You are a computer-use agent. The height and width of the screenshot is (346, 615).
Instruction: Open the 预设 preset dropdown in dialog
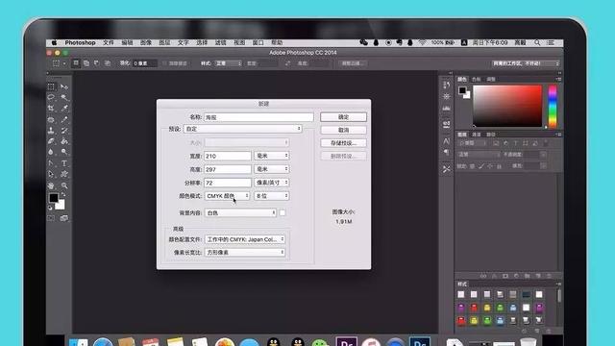243,129
